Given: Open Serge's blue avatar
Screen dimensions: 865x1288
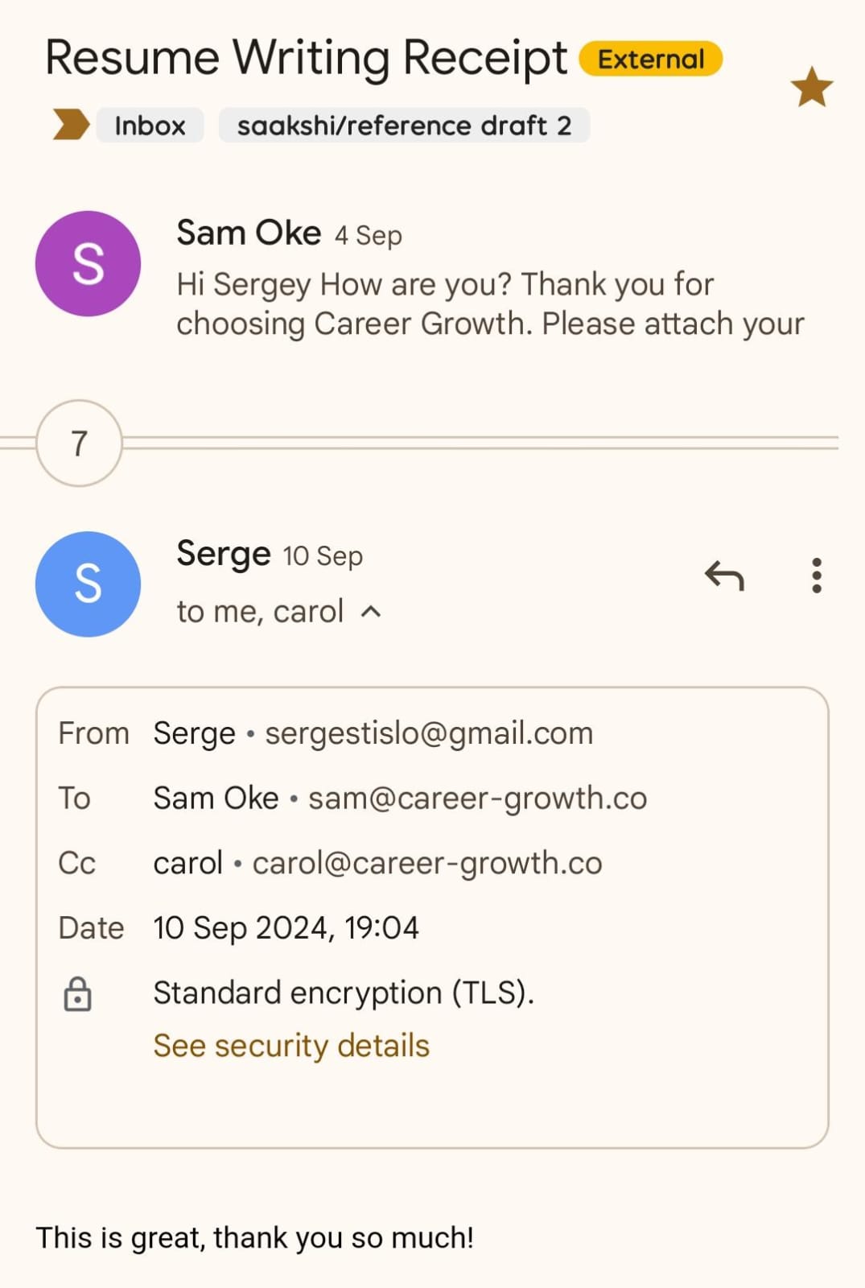Looking at the screenshot, I should (x=88, y=584).
